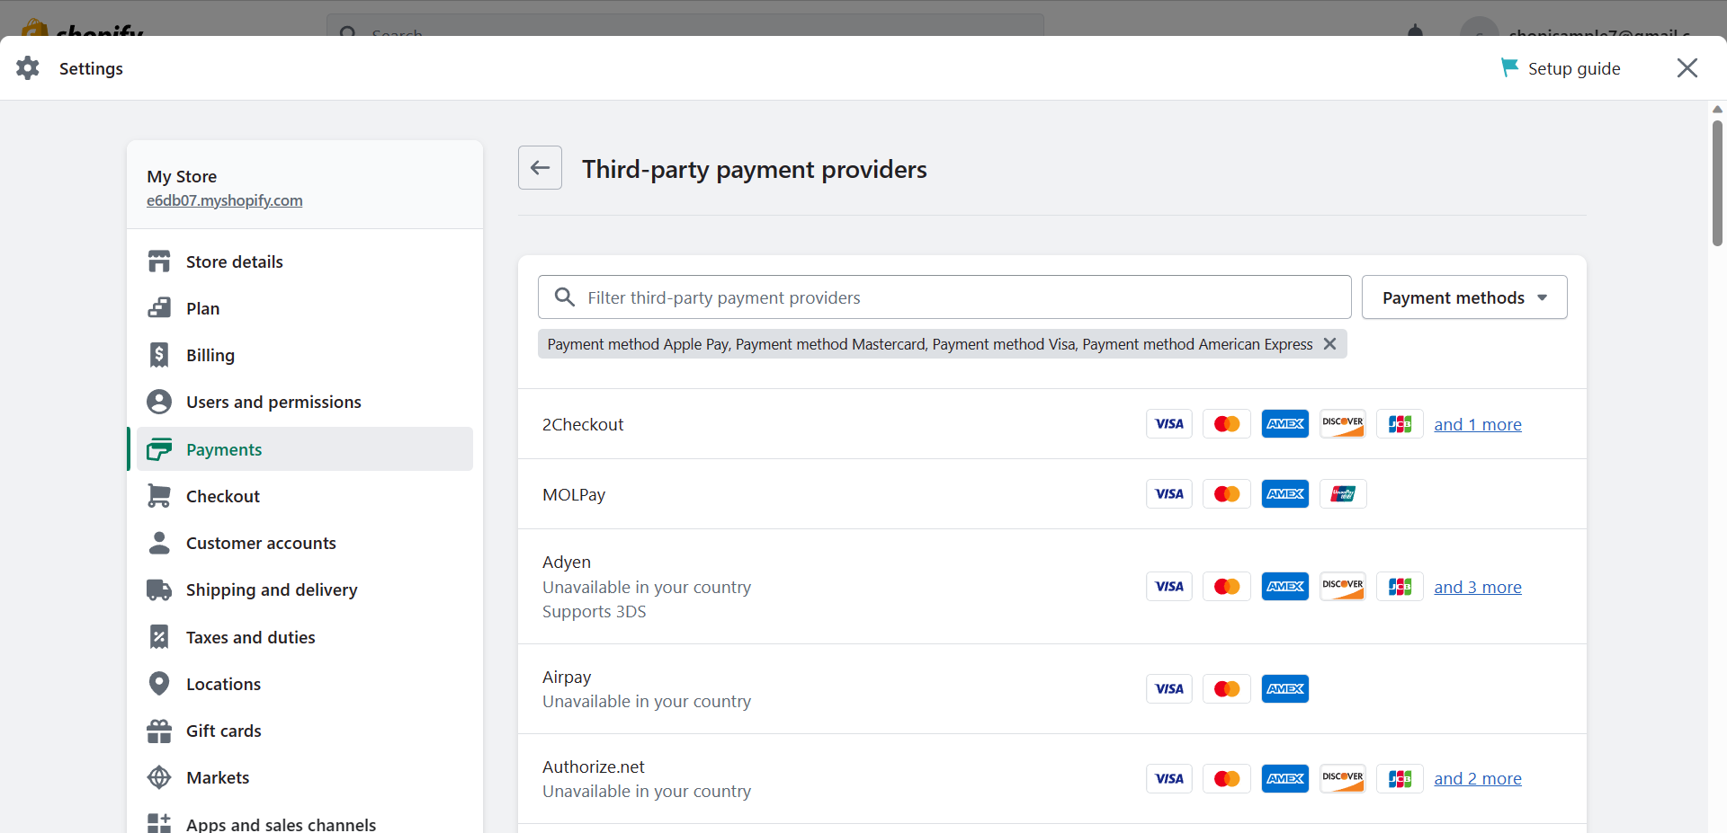The height and width of the screenshot is (833, 1727).
Task: Open Checkout settings
Action: click(305, 496)
